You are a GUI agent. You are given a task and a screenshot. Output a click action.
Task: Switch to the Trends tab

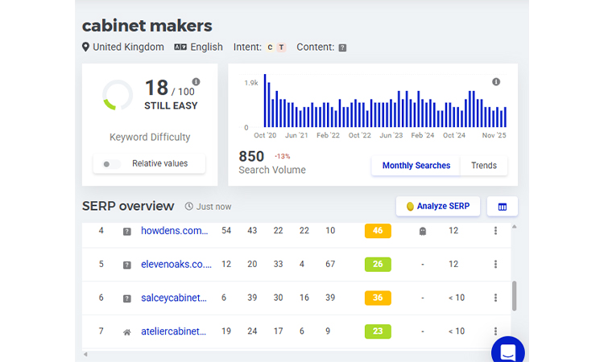coord(484,166)
